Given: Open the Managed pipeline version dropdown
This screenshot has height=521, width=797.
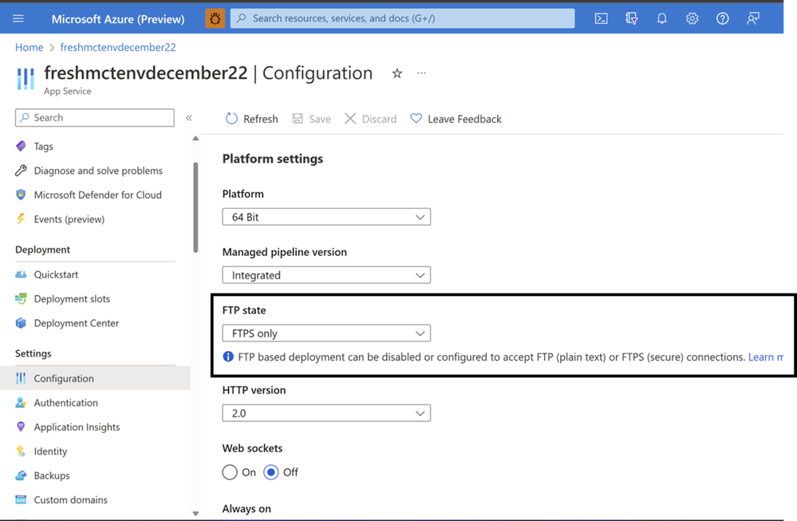Looking at the screenshot, I should pos(326,275).
